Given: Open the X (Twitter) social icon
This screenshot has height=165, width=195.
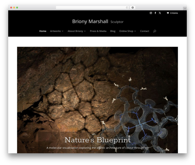Looking at the screenshot, I should [x=160, y=13].
